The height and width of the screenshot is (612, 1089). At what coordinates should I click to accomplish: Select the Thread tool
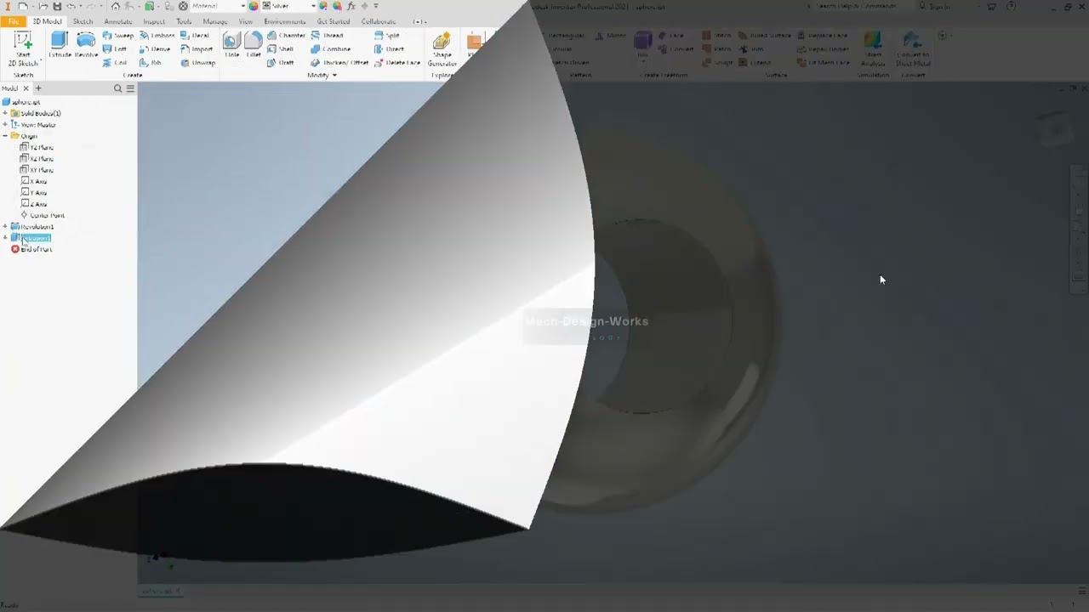[328, 36]
